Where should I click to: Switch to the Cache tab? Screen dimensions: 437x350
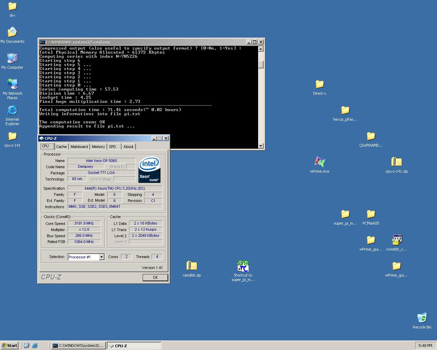coord(61,147)
